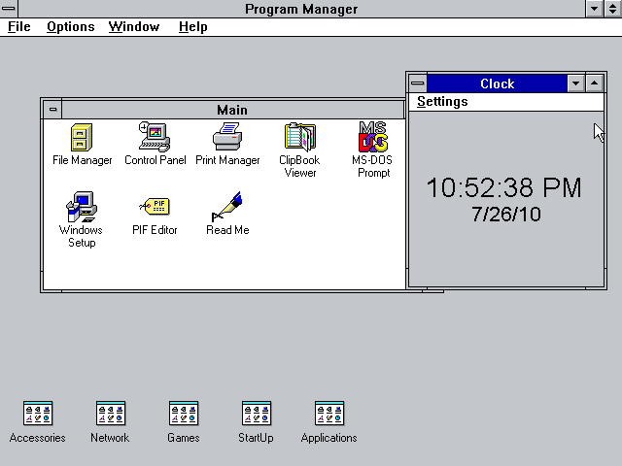
Task: Start the MS-DOS Prompt icon
Action: tap(373, 137)
